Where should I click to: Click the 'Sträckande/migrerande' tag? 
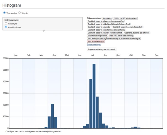[x=97, y=35]
